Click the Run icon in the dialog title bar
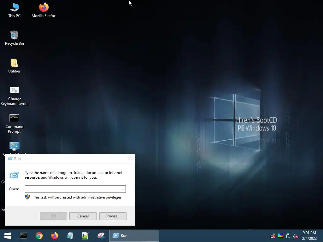 tap(10, 159)
